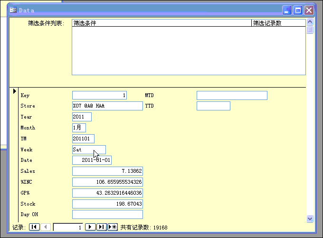The image size is (323, 238).
Task: Click the empty filter conditions list area
Action: click(x=189, y=50)
